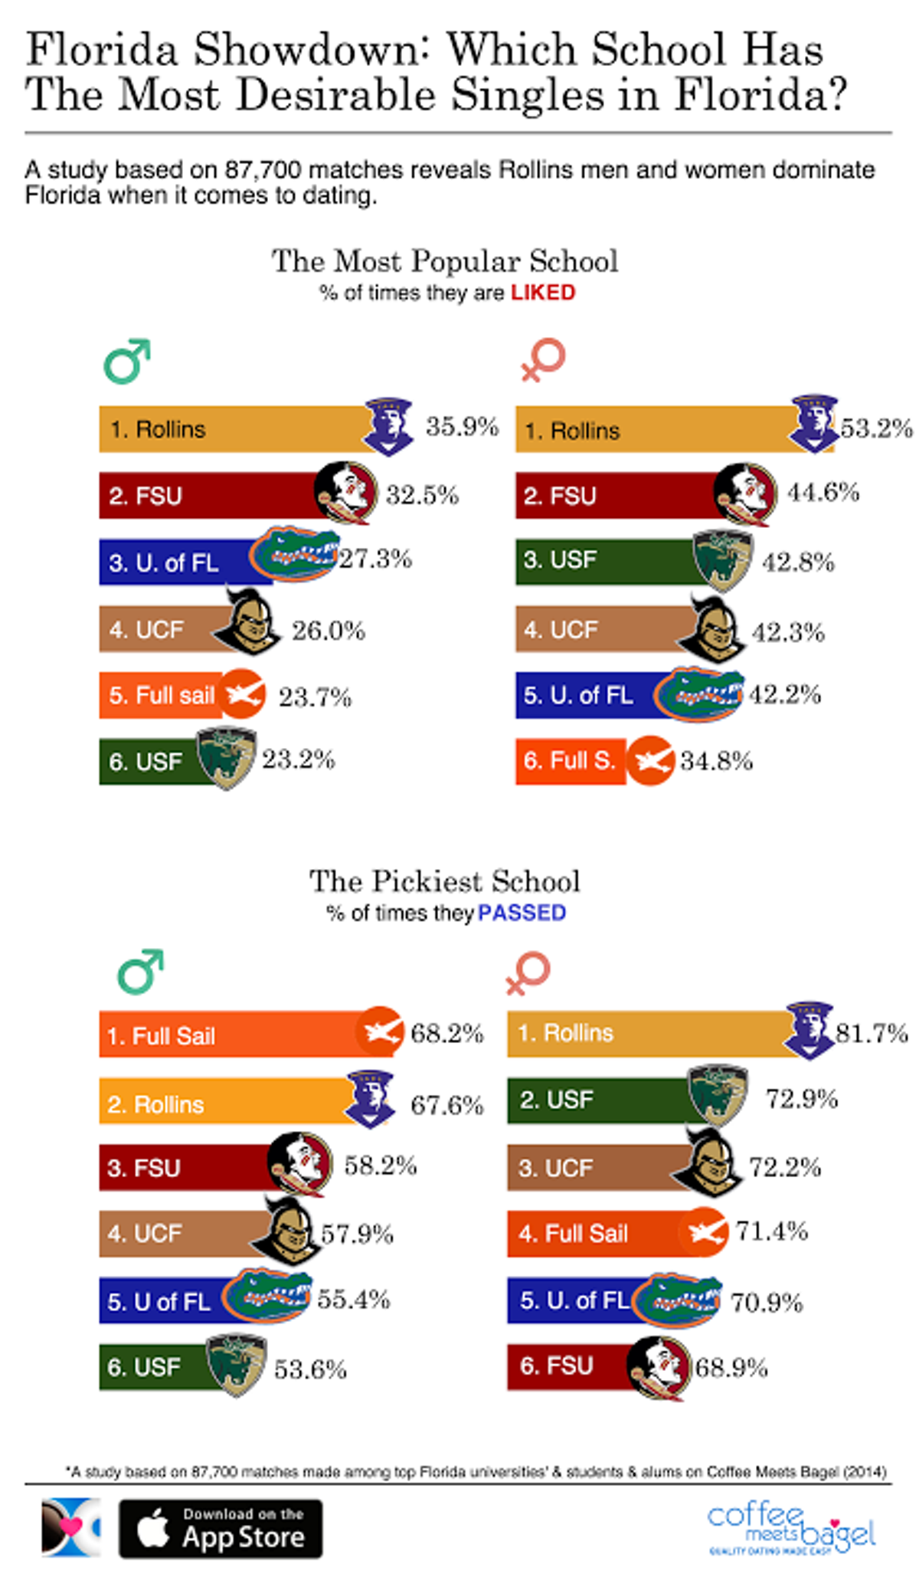Click the blue 5. U. of FL bar at 42.2%
This screenshot has width=919, height=1584.
point(626,695)
